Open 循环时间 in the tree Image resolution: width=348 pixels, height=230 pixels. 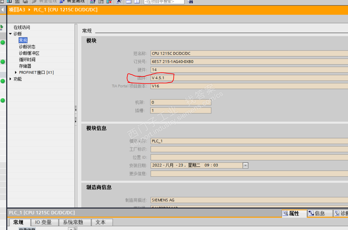click(x=27, y=59)
